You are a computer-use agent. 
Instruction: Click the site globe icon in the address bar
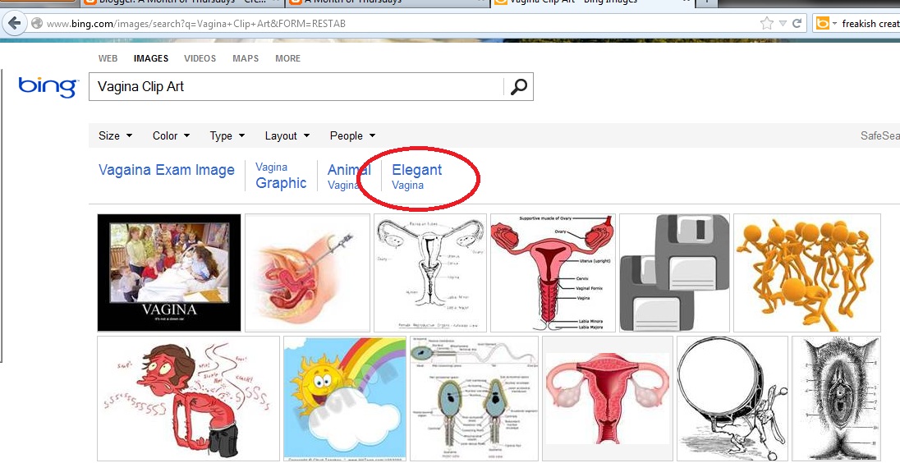(x=37, y=24)
